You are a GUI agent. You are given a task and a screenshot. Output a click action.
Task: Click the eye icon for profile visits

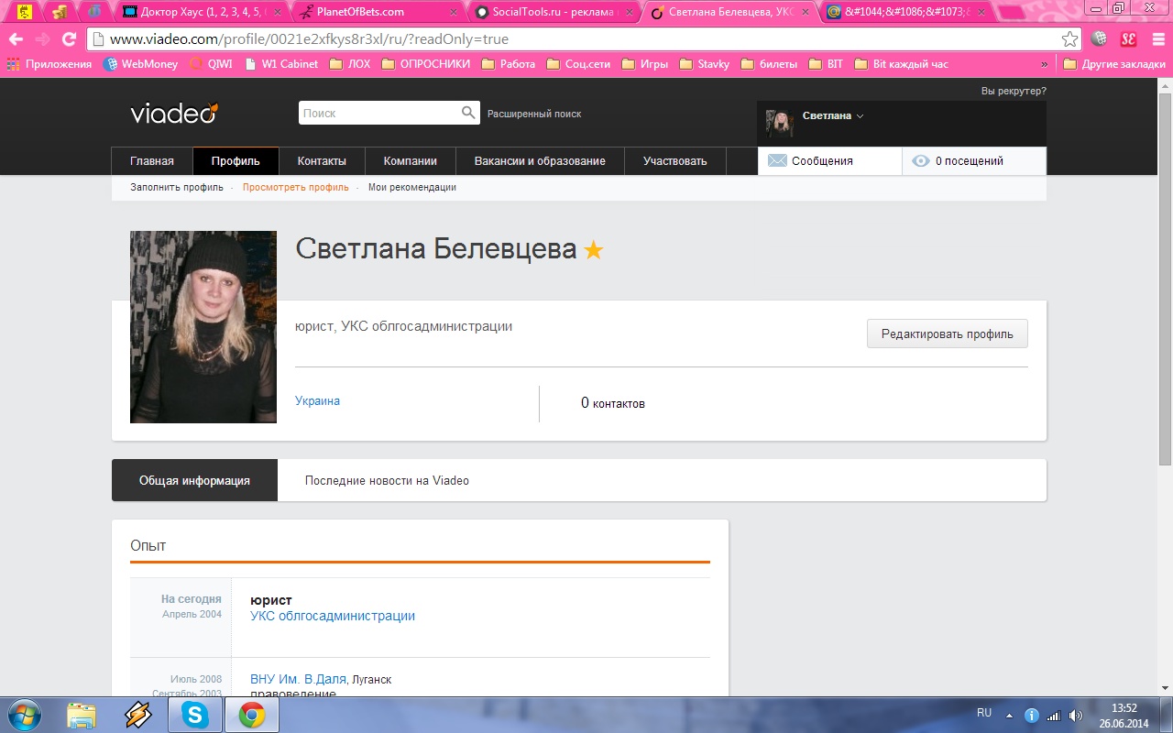pyautogui.click(x=920, y=160)
